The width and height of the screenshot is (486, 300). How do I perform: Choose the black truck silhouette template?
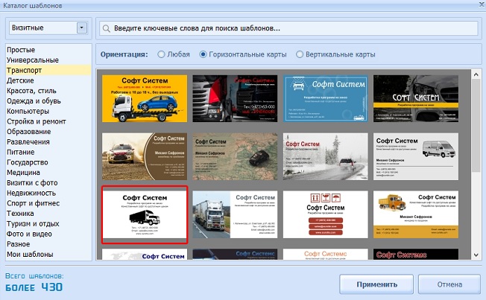[x=145, y=214]
